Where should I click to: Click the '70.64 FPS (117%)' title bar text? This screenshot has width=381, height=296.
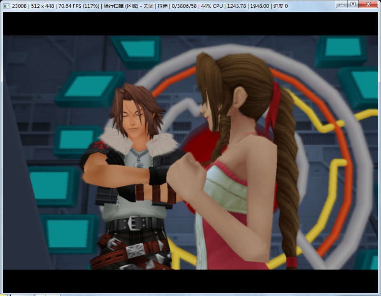coord(79,6)
